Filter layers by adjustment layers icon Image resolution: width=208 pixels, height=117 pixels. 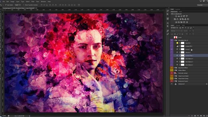click(x=183, y=28)
